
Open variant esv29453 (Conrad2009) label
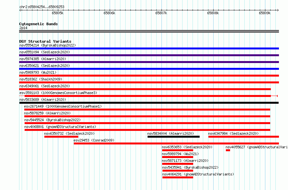(x=94, y=140)
